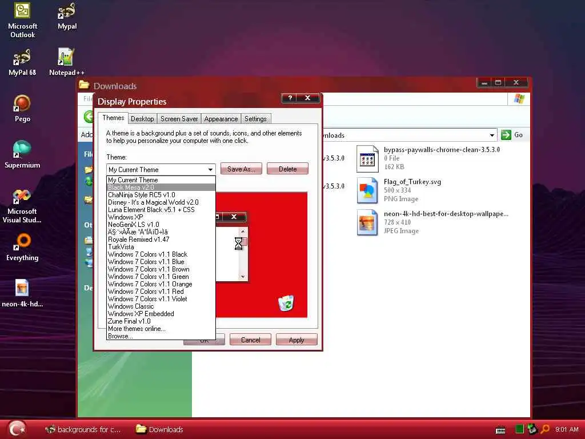Click the bypass-paywalls-chrome-clean file icon
Image resolution: width=585 pixels, height=439 pixels.
click(367, 159)
